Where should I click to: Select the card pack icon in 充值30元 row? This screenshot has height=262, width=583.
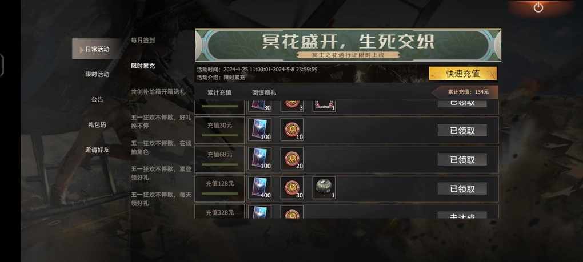pos(259,129)
